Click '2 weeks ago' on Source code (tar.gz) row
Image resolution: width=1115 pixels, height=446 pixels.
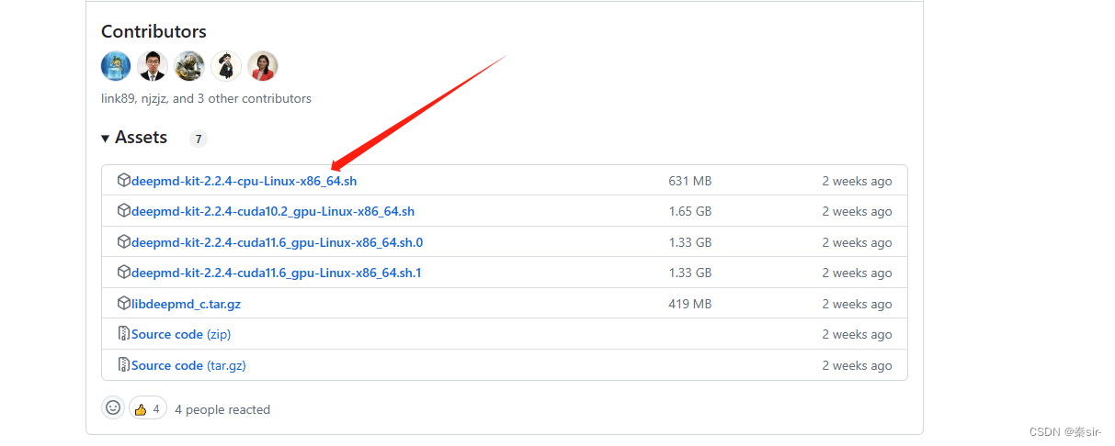pyautogui.click(x=857, y=366)
